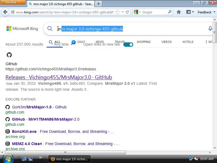Select the mrs major browser tab

pyautogui.click(x=61, y=4)
